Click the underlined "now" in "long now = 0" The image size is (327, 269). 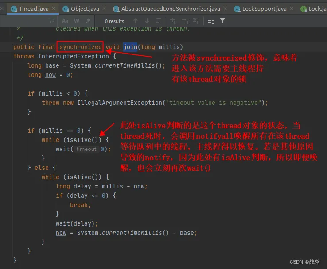(x=51, y=75)
